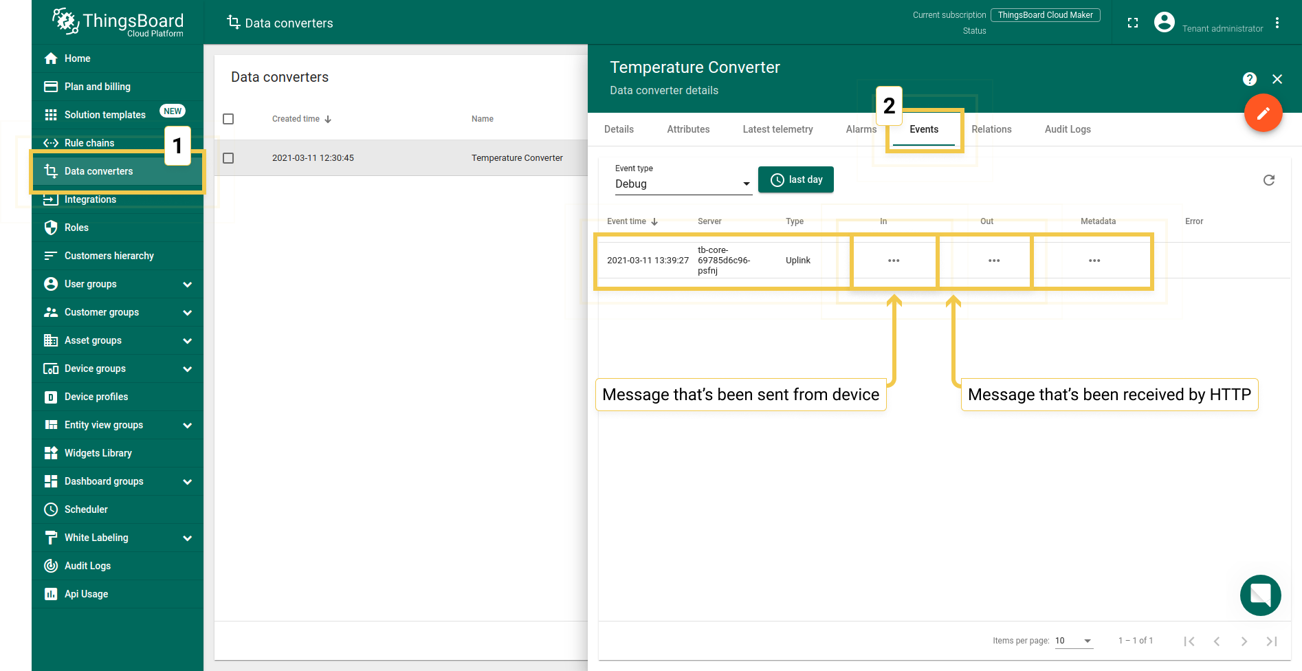Open Home from the sidebar
The width and height of the screenshot is (1302, 671).
[118, 58]
